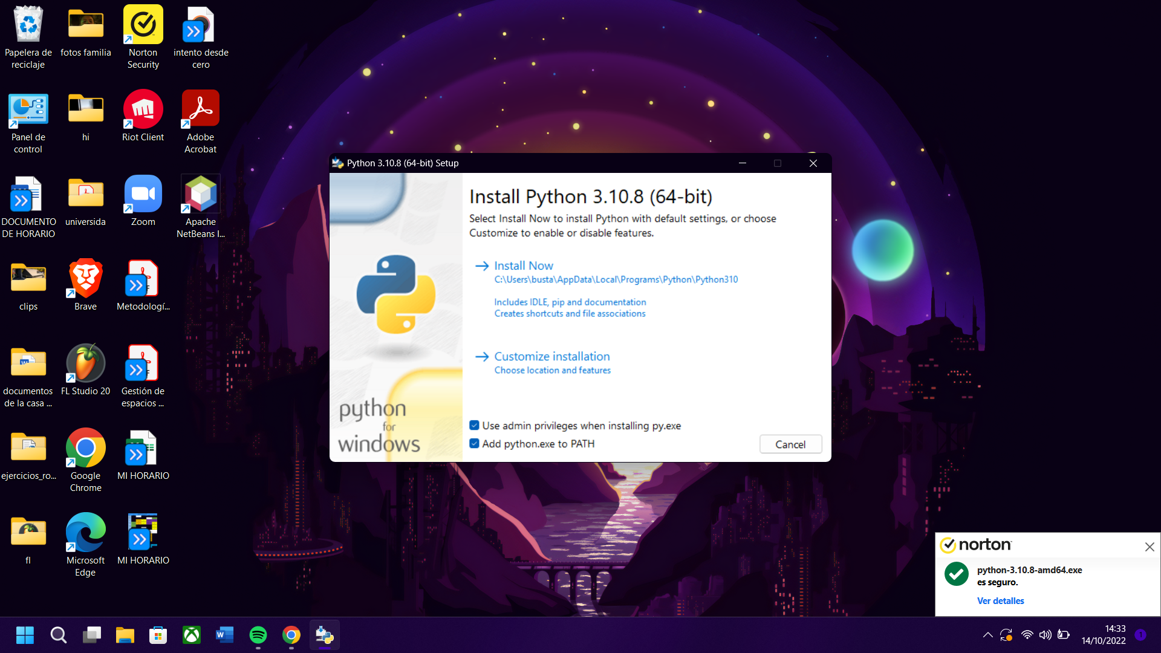Image resolution: width=1161 pixels, height=653 pixels.
Task: Toggle admin privileges checkbox for py.exe
Action: click(475, 426)
